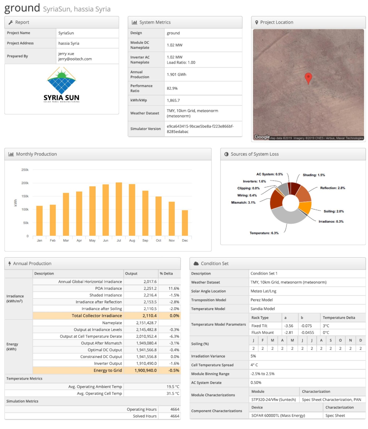Click the Condition Set 1 description value

click(x=264, y=273)
